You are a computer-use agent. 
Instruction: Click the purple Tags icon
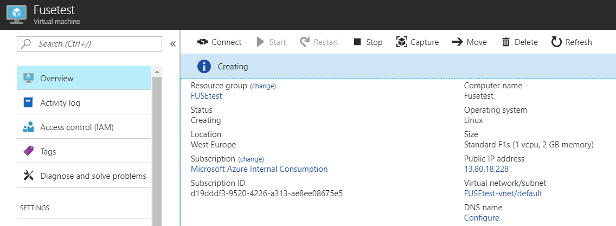[29, 151]
